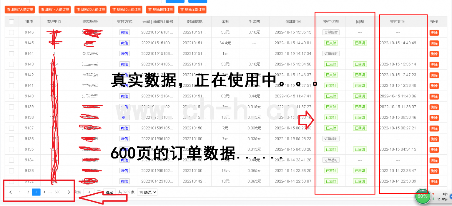
Task: Click 订单超时 timeout tag on order 9144
Action: tap(330, 53)
